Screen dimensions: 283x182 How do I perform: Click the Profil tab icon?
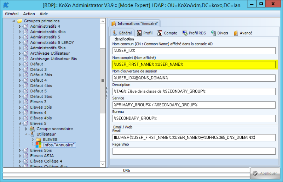pos(139,33)
